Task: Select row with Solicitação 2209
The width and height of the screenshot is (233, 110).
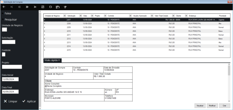Action: pos(137,27)
